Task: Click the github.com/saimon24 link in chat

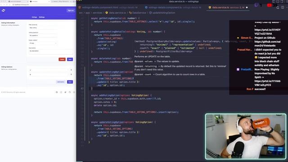Action: click(267, 44)
